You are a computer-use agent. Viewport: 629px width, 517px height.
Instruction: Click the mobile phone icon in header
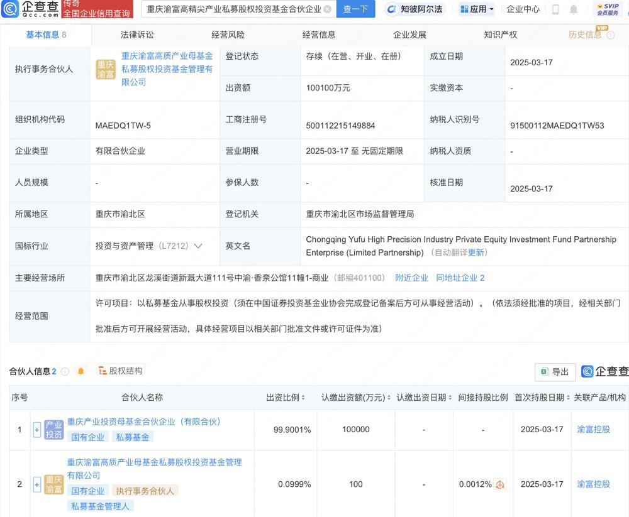point(555,9)
